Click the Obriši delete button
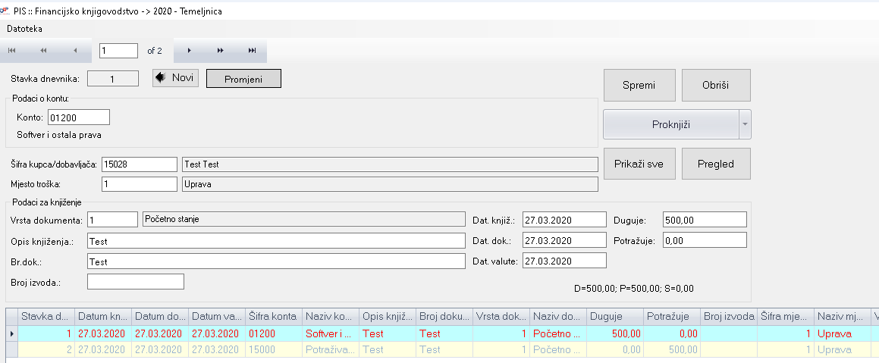This screenshot has width=879, height=363. click(x=716, y=85)
